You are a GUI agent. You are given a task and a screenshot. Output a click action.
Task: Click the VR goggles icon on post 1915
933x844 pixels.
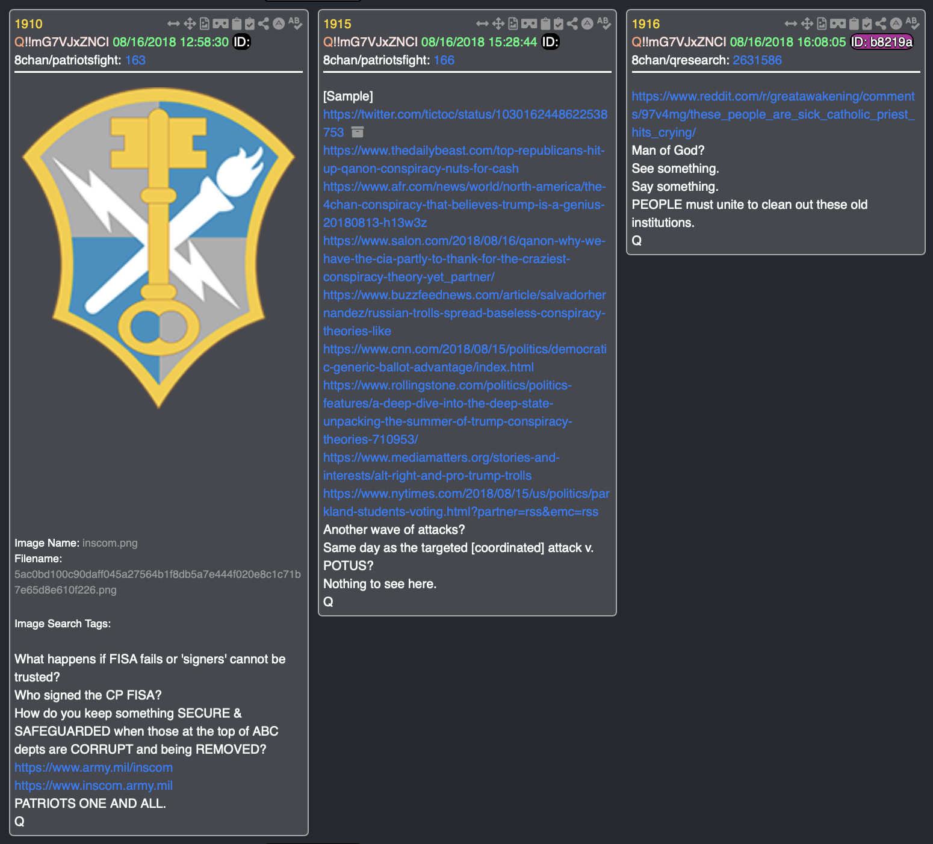coord(529,23)
